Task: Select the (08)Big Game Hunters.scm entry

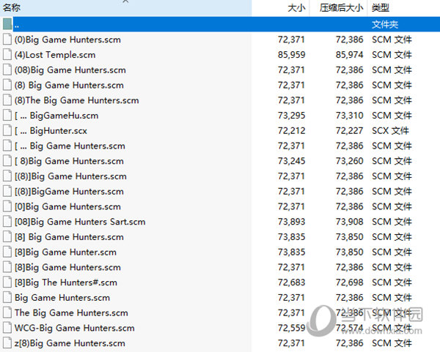Action: (70, 70)
